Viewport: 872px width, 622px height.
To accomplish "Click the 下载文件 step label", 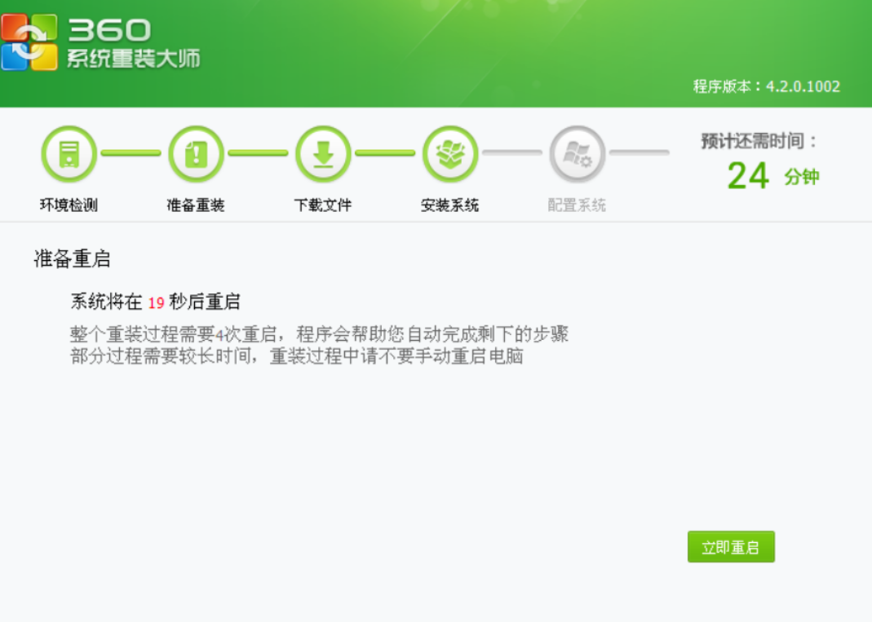I will pyautogui.click(x=323, y=205).
